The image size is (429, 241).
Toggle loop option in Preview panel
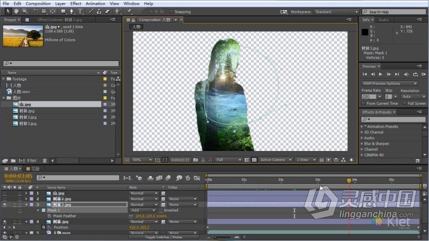415,74
